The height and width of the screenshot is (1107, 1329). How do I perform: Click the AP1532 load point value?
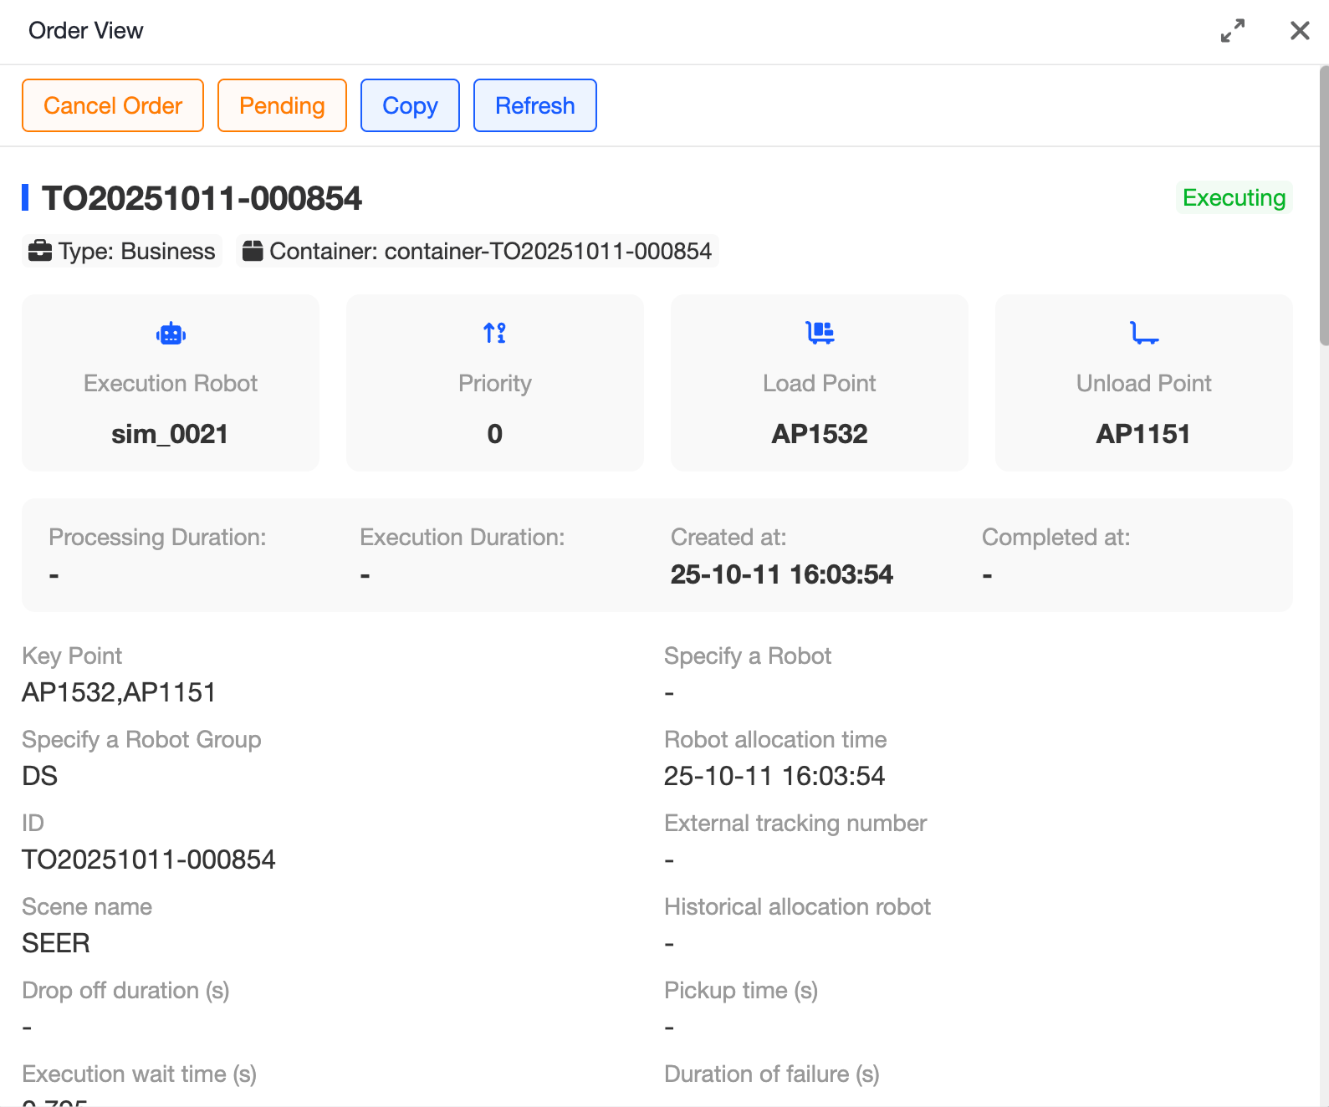click(x=819, y=434)
